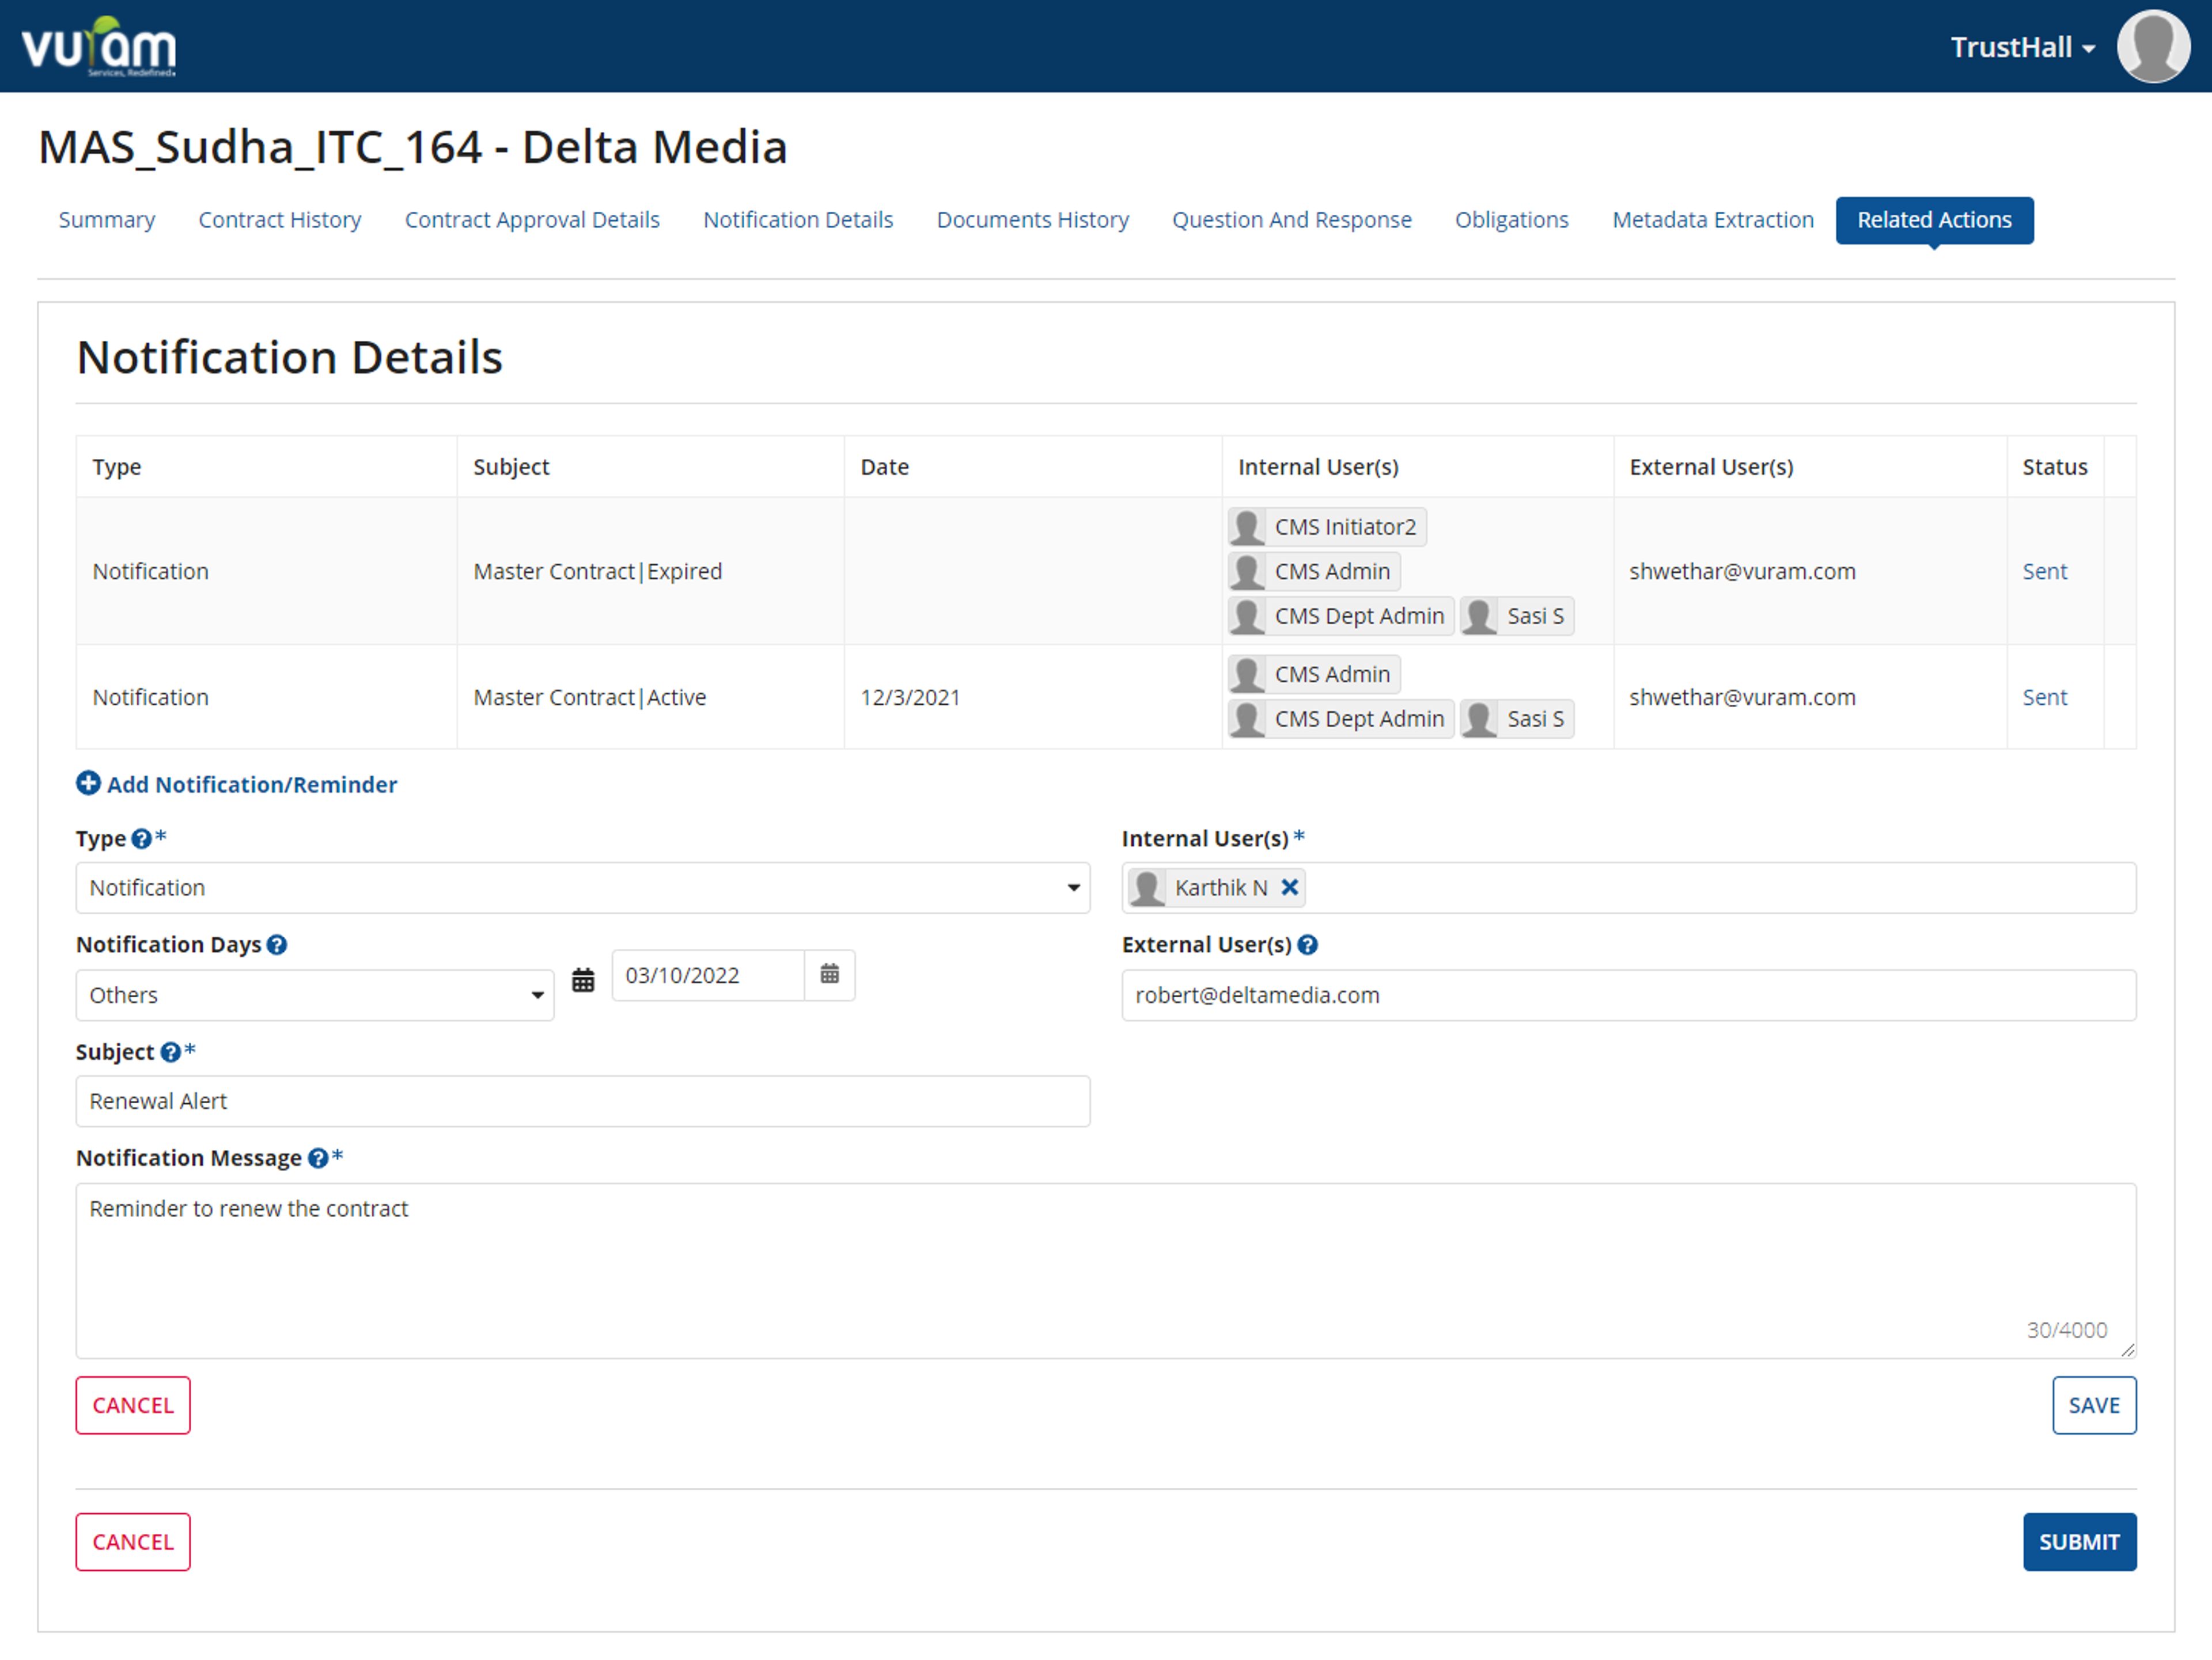The image size is (2212, 1660).
Task: Click CMS Dept Admin chip in Expired row
Action: point(1341,616)
